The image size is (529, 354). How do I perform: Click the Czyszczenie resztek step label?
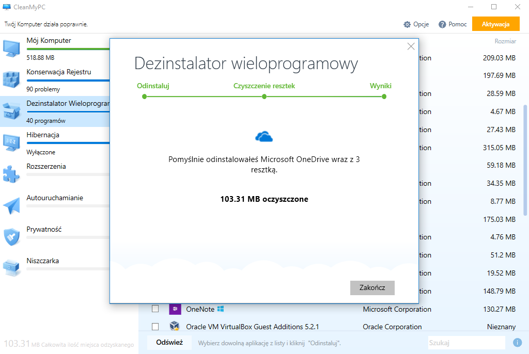pyautogui.click(x=264, y=86)
